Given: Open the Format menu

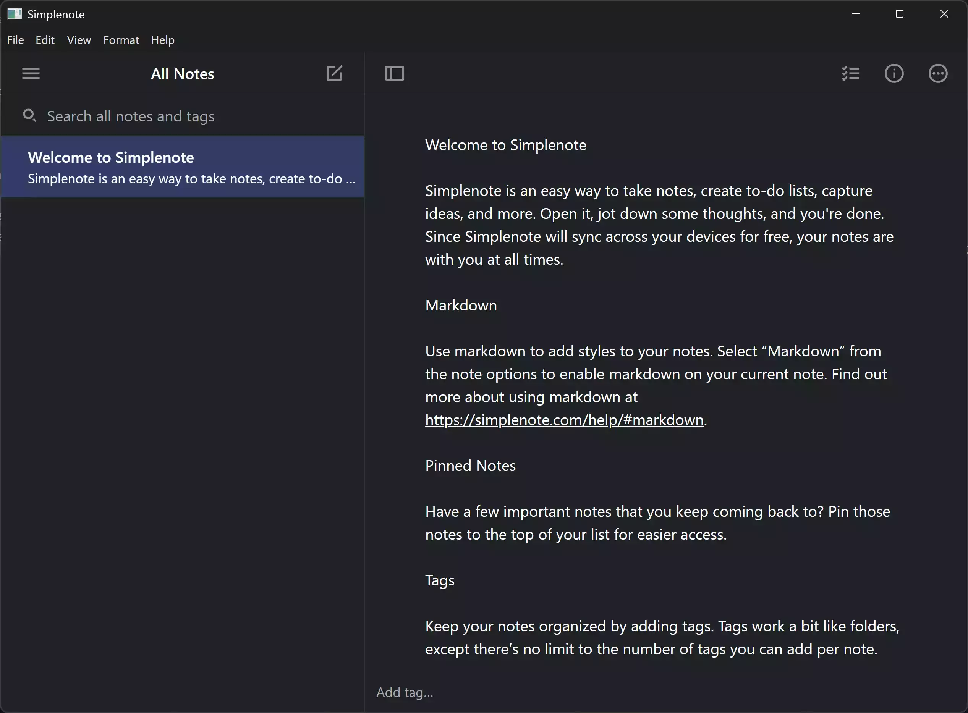Looking at the screenshot, I should (121, 40).
